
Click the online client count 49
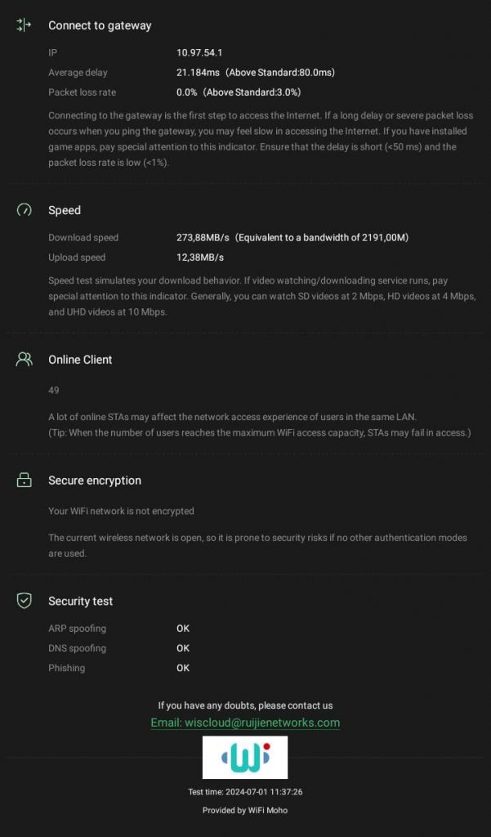coord(54,391)
